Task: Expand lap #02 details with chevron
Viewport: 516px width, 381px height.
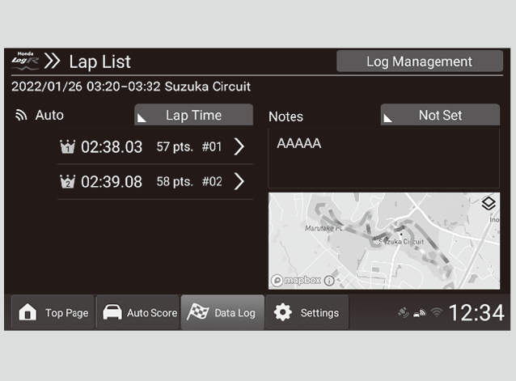Action: click(x=239, y=181)
